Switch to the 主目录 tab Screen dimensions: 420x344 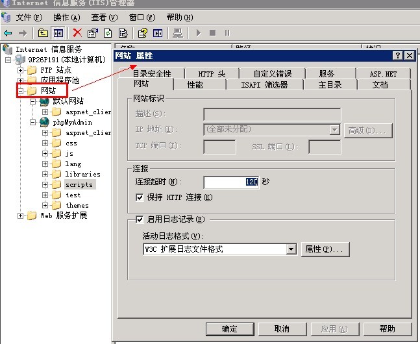330,84
